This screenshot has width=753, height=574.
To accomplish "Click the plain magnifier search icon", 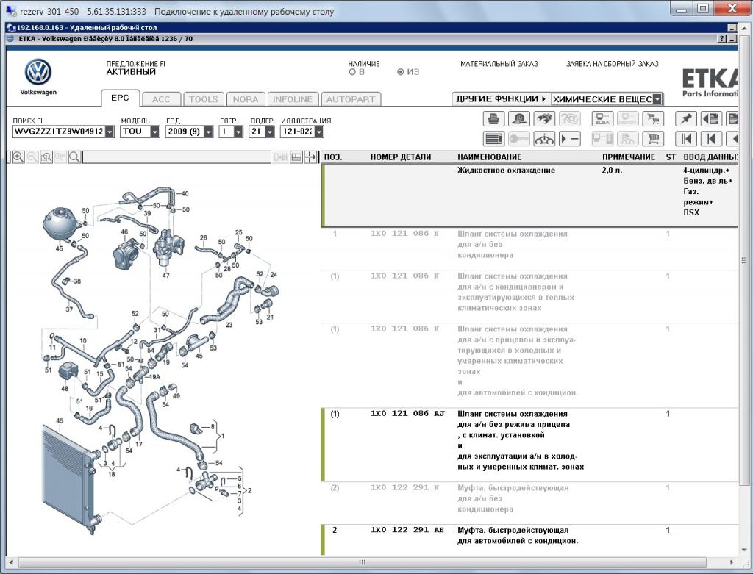I will (74, 157).
